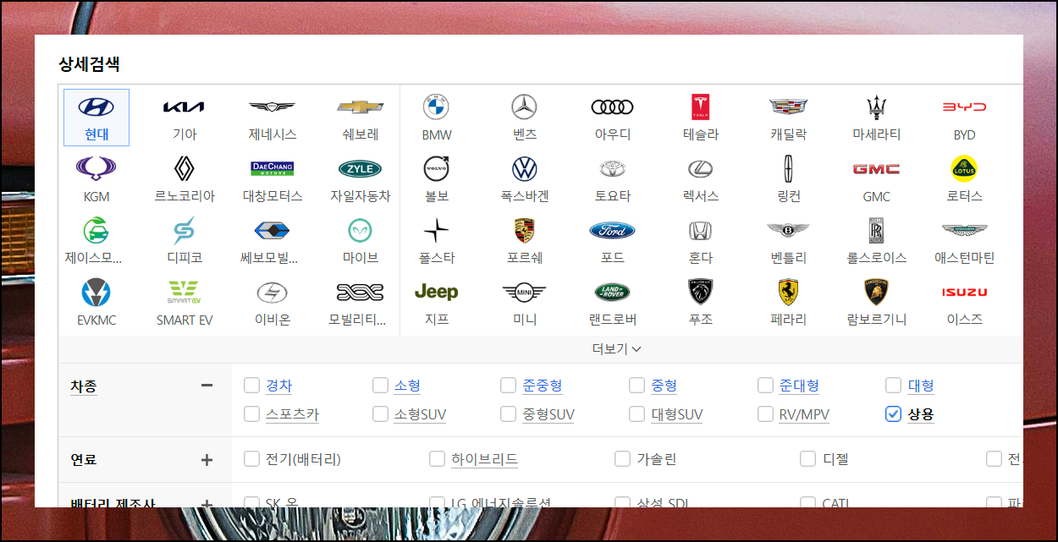1058x542 pixels.
Task: Check the 가솔린 fuel checkbox
Action: tap(623, 459)
